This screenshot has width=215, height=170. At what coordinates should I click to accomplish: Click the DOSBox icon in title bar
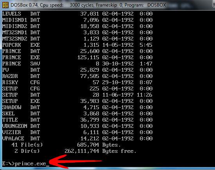point(5,5)
